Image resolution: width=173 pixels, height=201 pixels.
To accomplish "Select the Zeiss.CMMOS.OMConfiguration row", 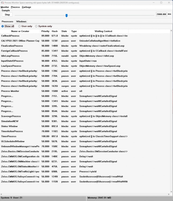I will (x=64, y=157).
